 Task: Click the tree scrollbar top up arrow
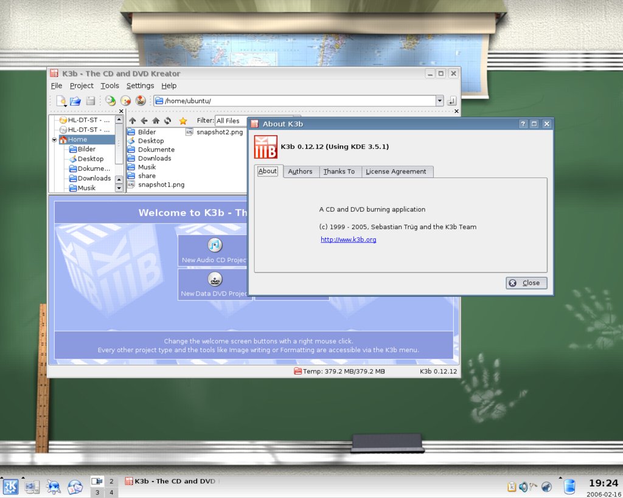tap(119, 120)
